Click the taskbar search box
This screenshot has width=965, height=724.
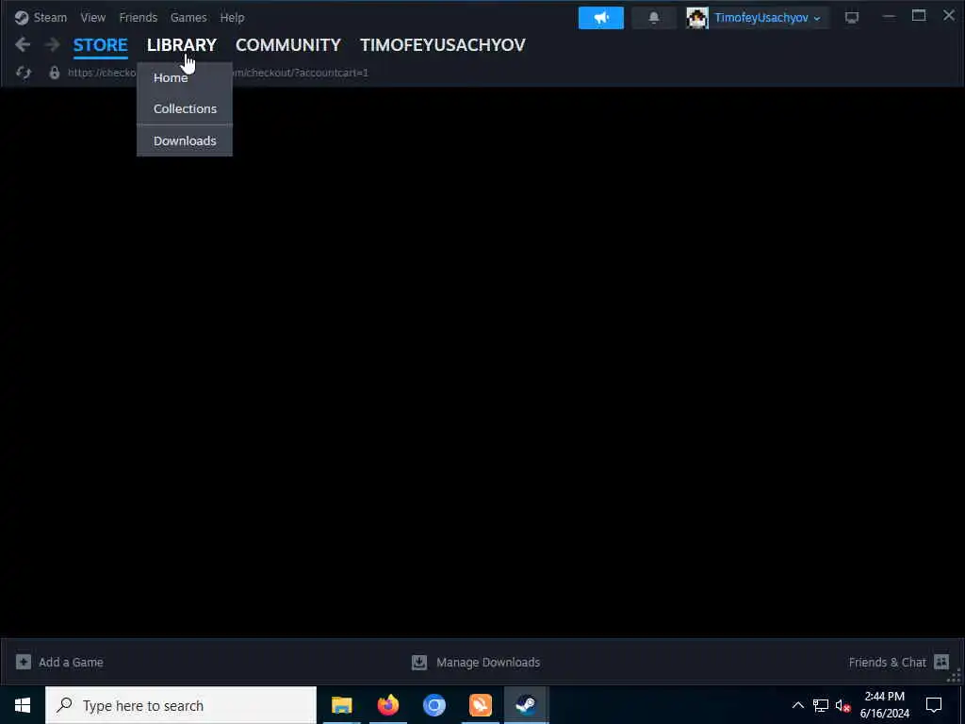coord(181,705)
